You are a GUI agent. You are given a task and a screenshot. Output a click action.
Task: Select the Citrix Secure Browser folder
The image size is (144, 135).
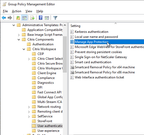pyautogui.click(x=50, y=63)
